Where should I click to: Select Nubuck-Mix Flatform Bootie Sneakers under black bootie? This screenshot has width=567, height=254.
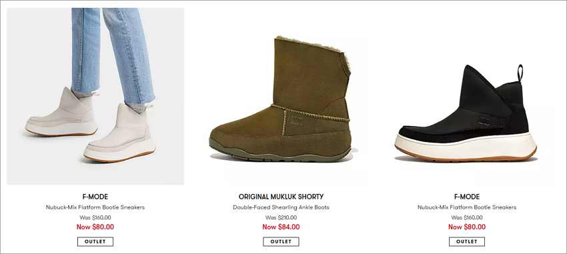(x=467, y=207)
